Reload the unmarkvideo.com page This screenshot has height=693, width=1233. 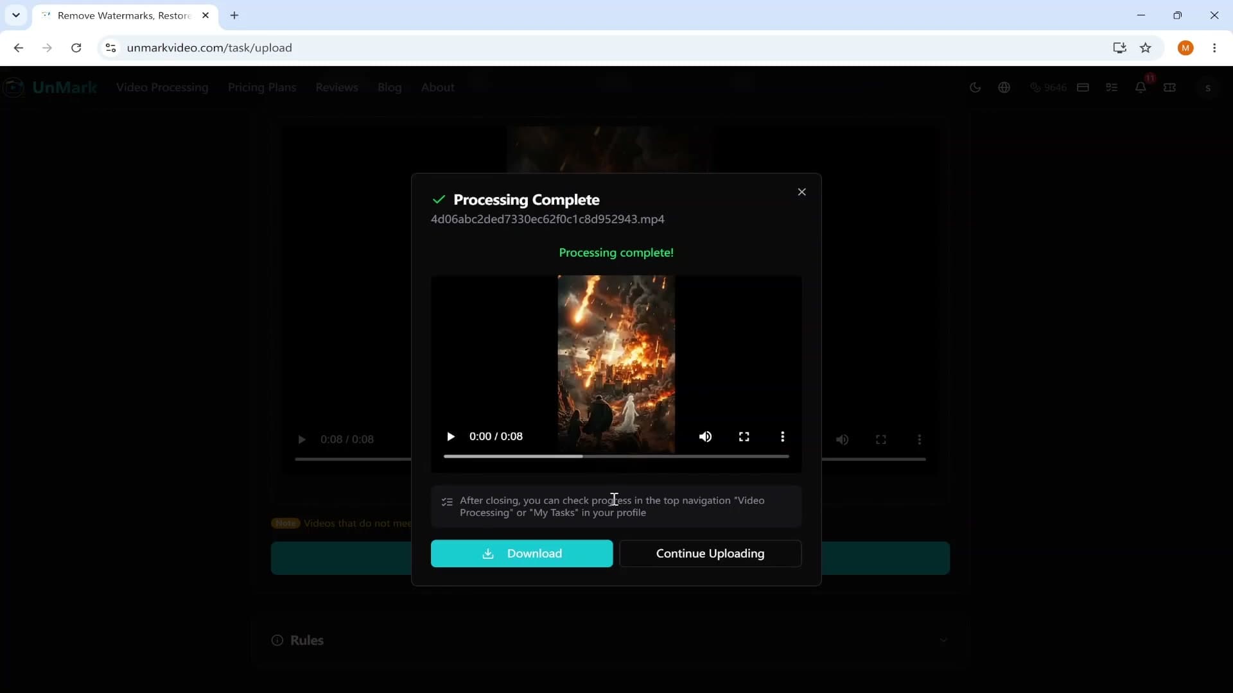(x=76, y=47)
